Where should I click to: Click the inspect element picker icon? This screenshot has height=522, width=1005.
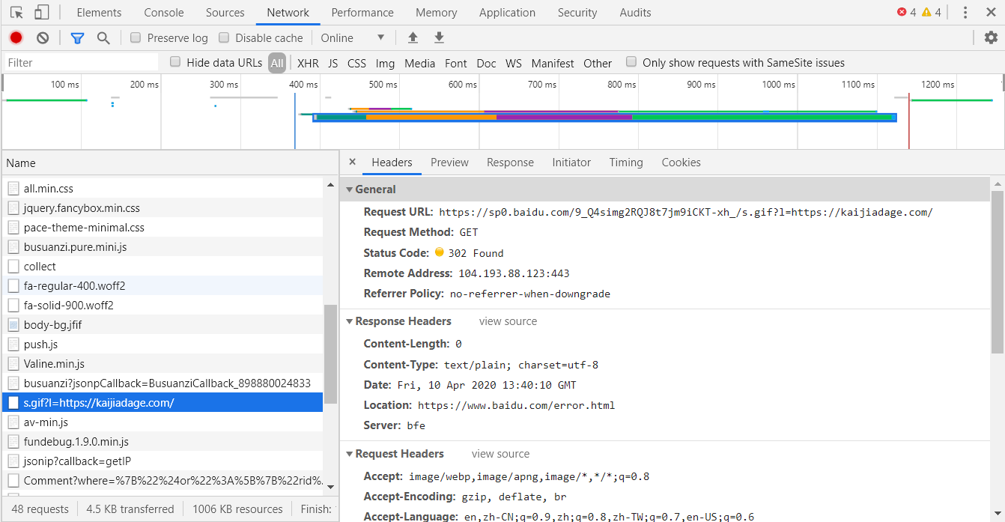point(16,13)
